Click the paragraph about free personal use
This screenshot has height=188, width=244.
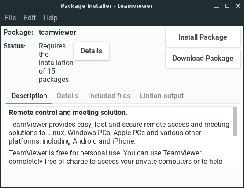pos(115,157)
